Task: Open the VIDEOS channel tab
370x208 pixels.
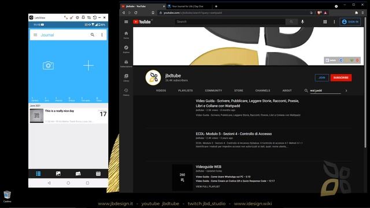Action: pyautogui.click(x=161, y=91)
